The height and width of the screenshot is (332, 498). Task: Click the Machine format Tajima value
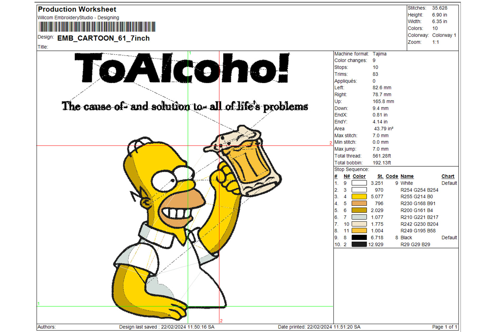point(379,54)
